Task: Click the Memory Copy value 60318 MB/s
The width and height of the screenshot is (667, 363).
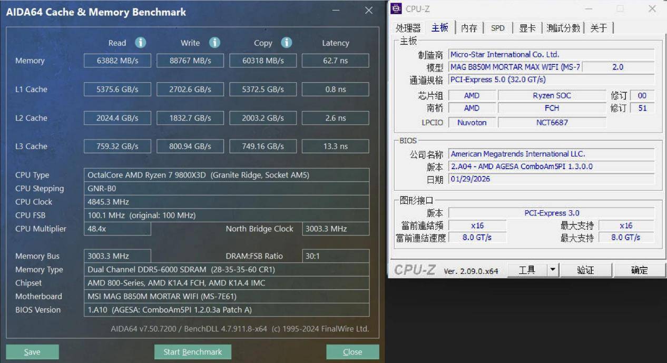Action: pyautogui.click(x=263, y=61)
